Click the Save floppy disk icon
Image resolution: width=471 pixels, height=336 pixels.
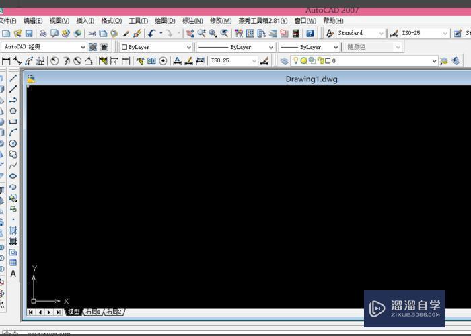(29, 33)
